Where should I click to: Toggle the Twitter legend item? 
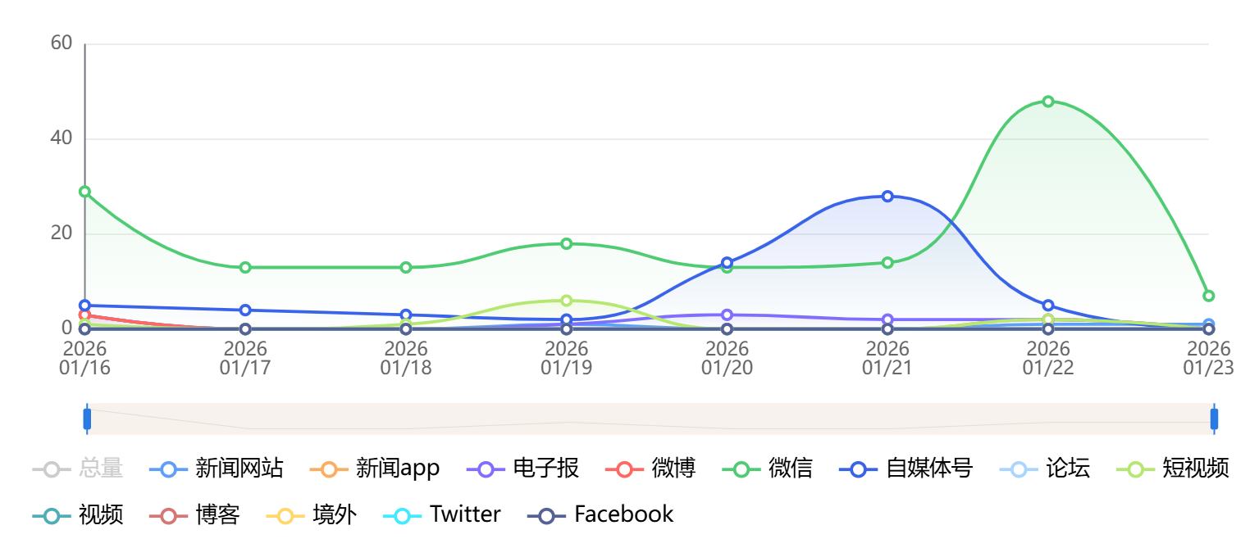point(442,514)
